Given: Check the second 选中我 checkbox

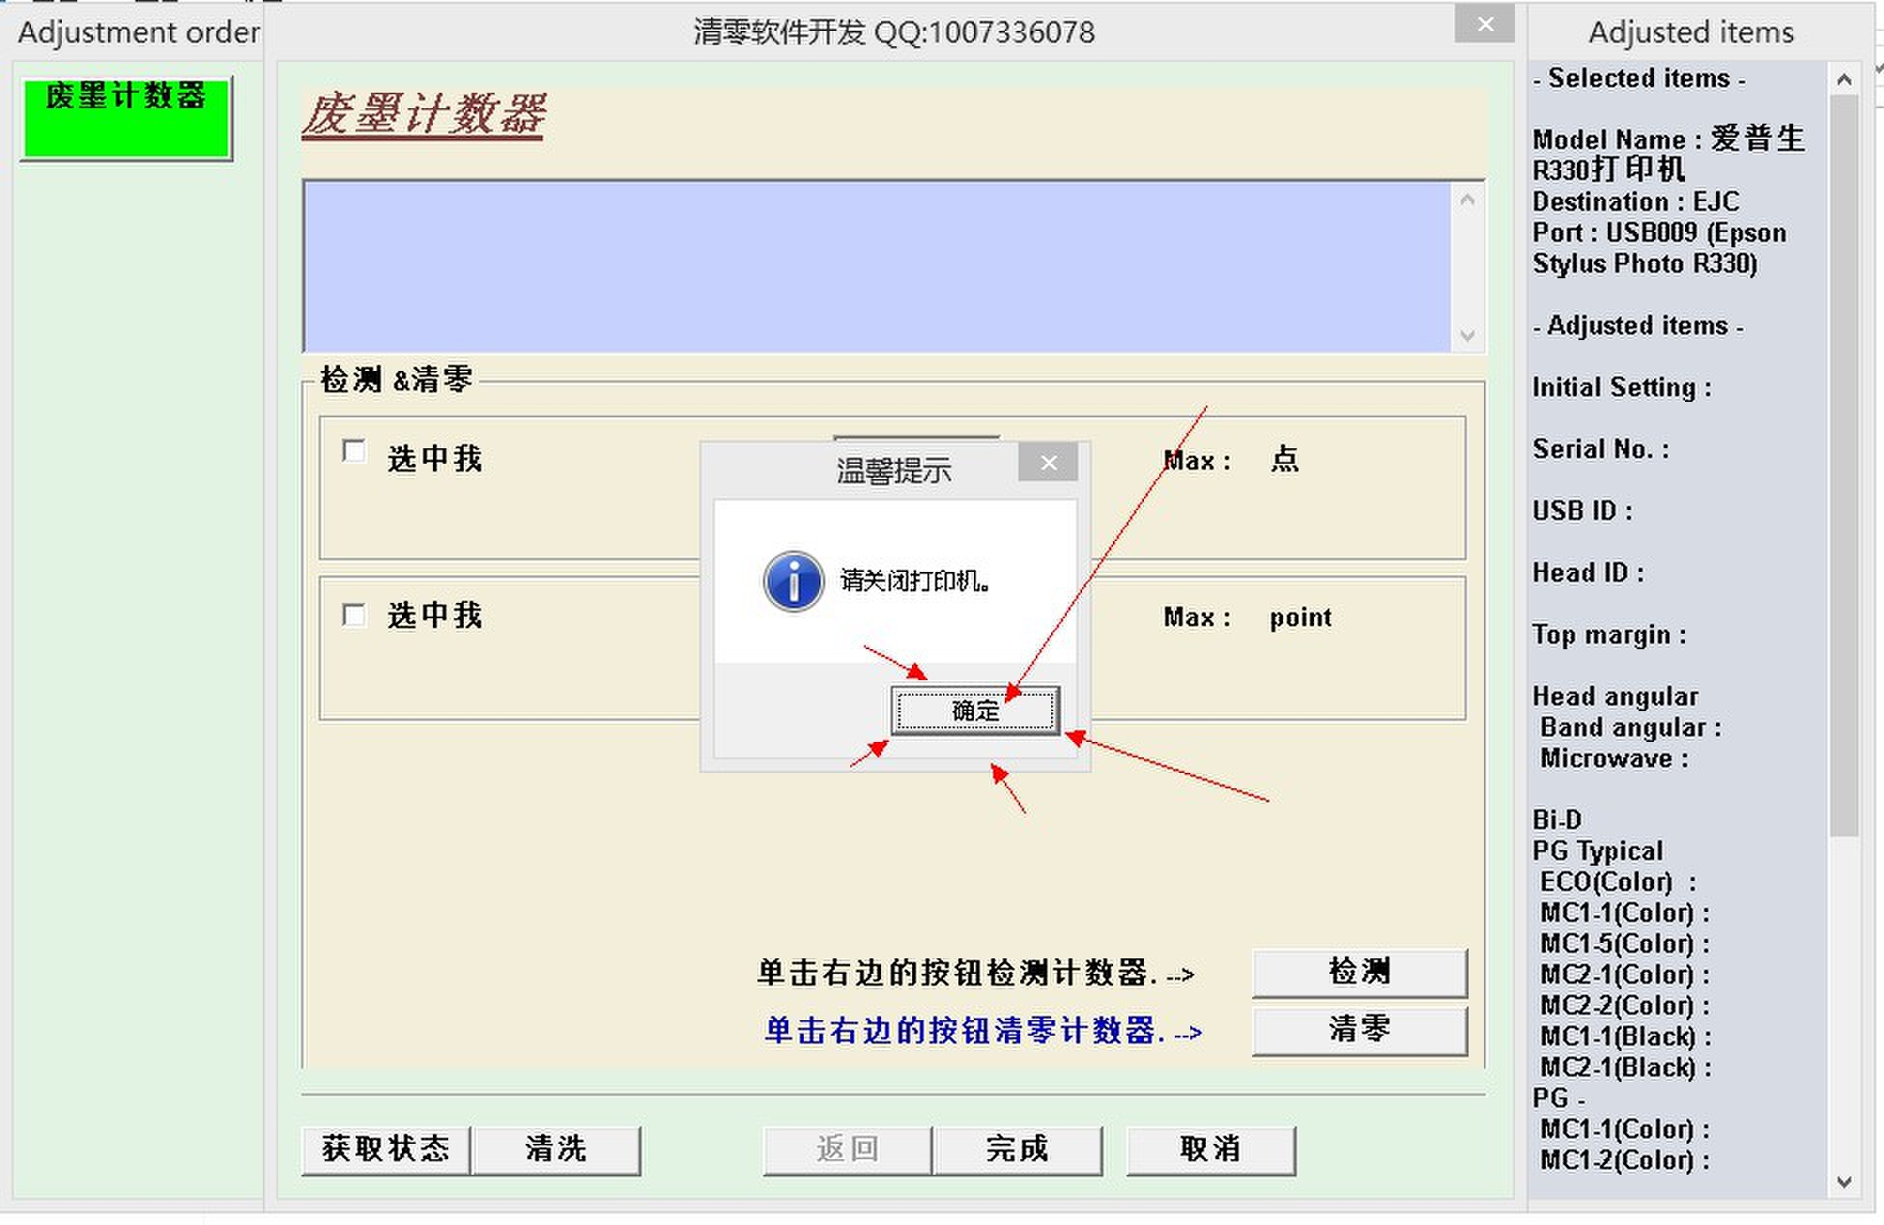Looking at the screenshot, I should click(355, 614).
